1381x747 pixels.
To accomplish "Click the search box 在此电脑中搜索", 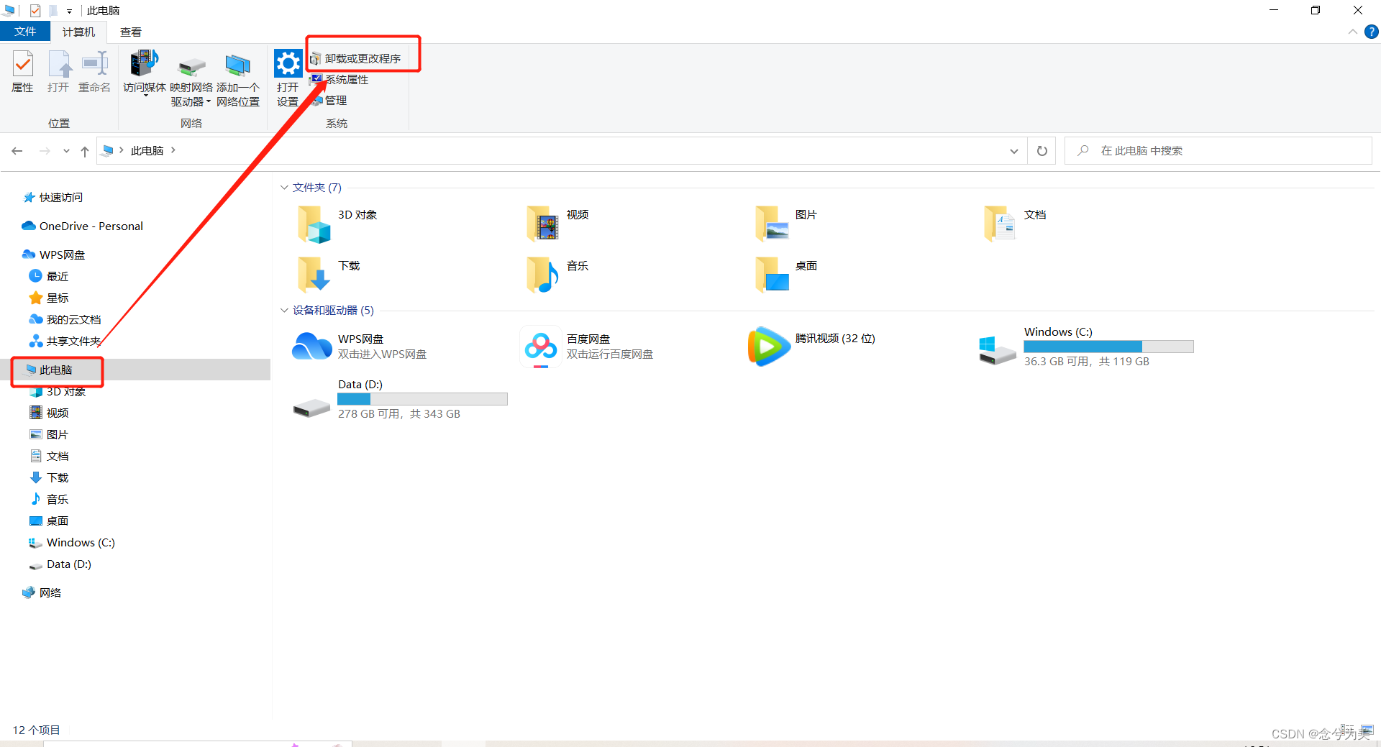I will [x=1218, y=151].
